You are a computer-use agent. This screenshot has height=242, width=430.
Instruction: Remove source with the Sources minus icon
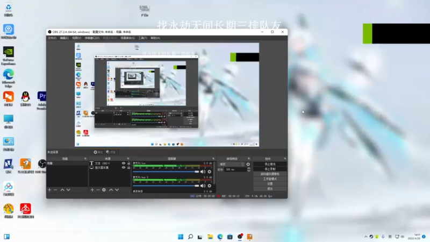click(x=98, y=190)
